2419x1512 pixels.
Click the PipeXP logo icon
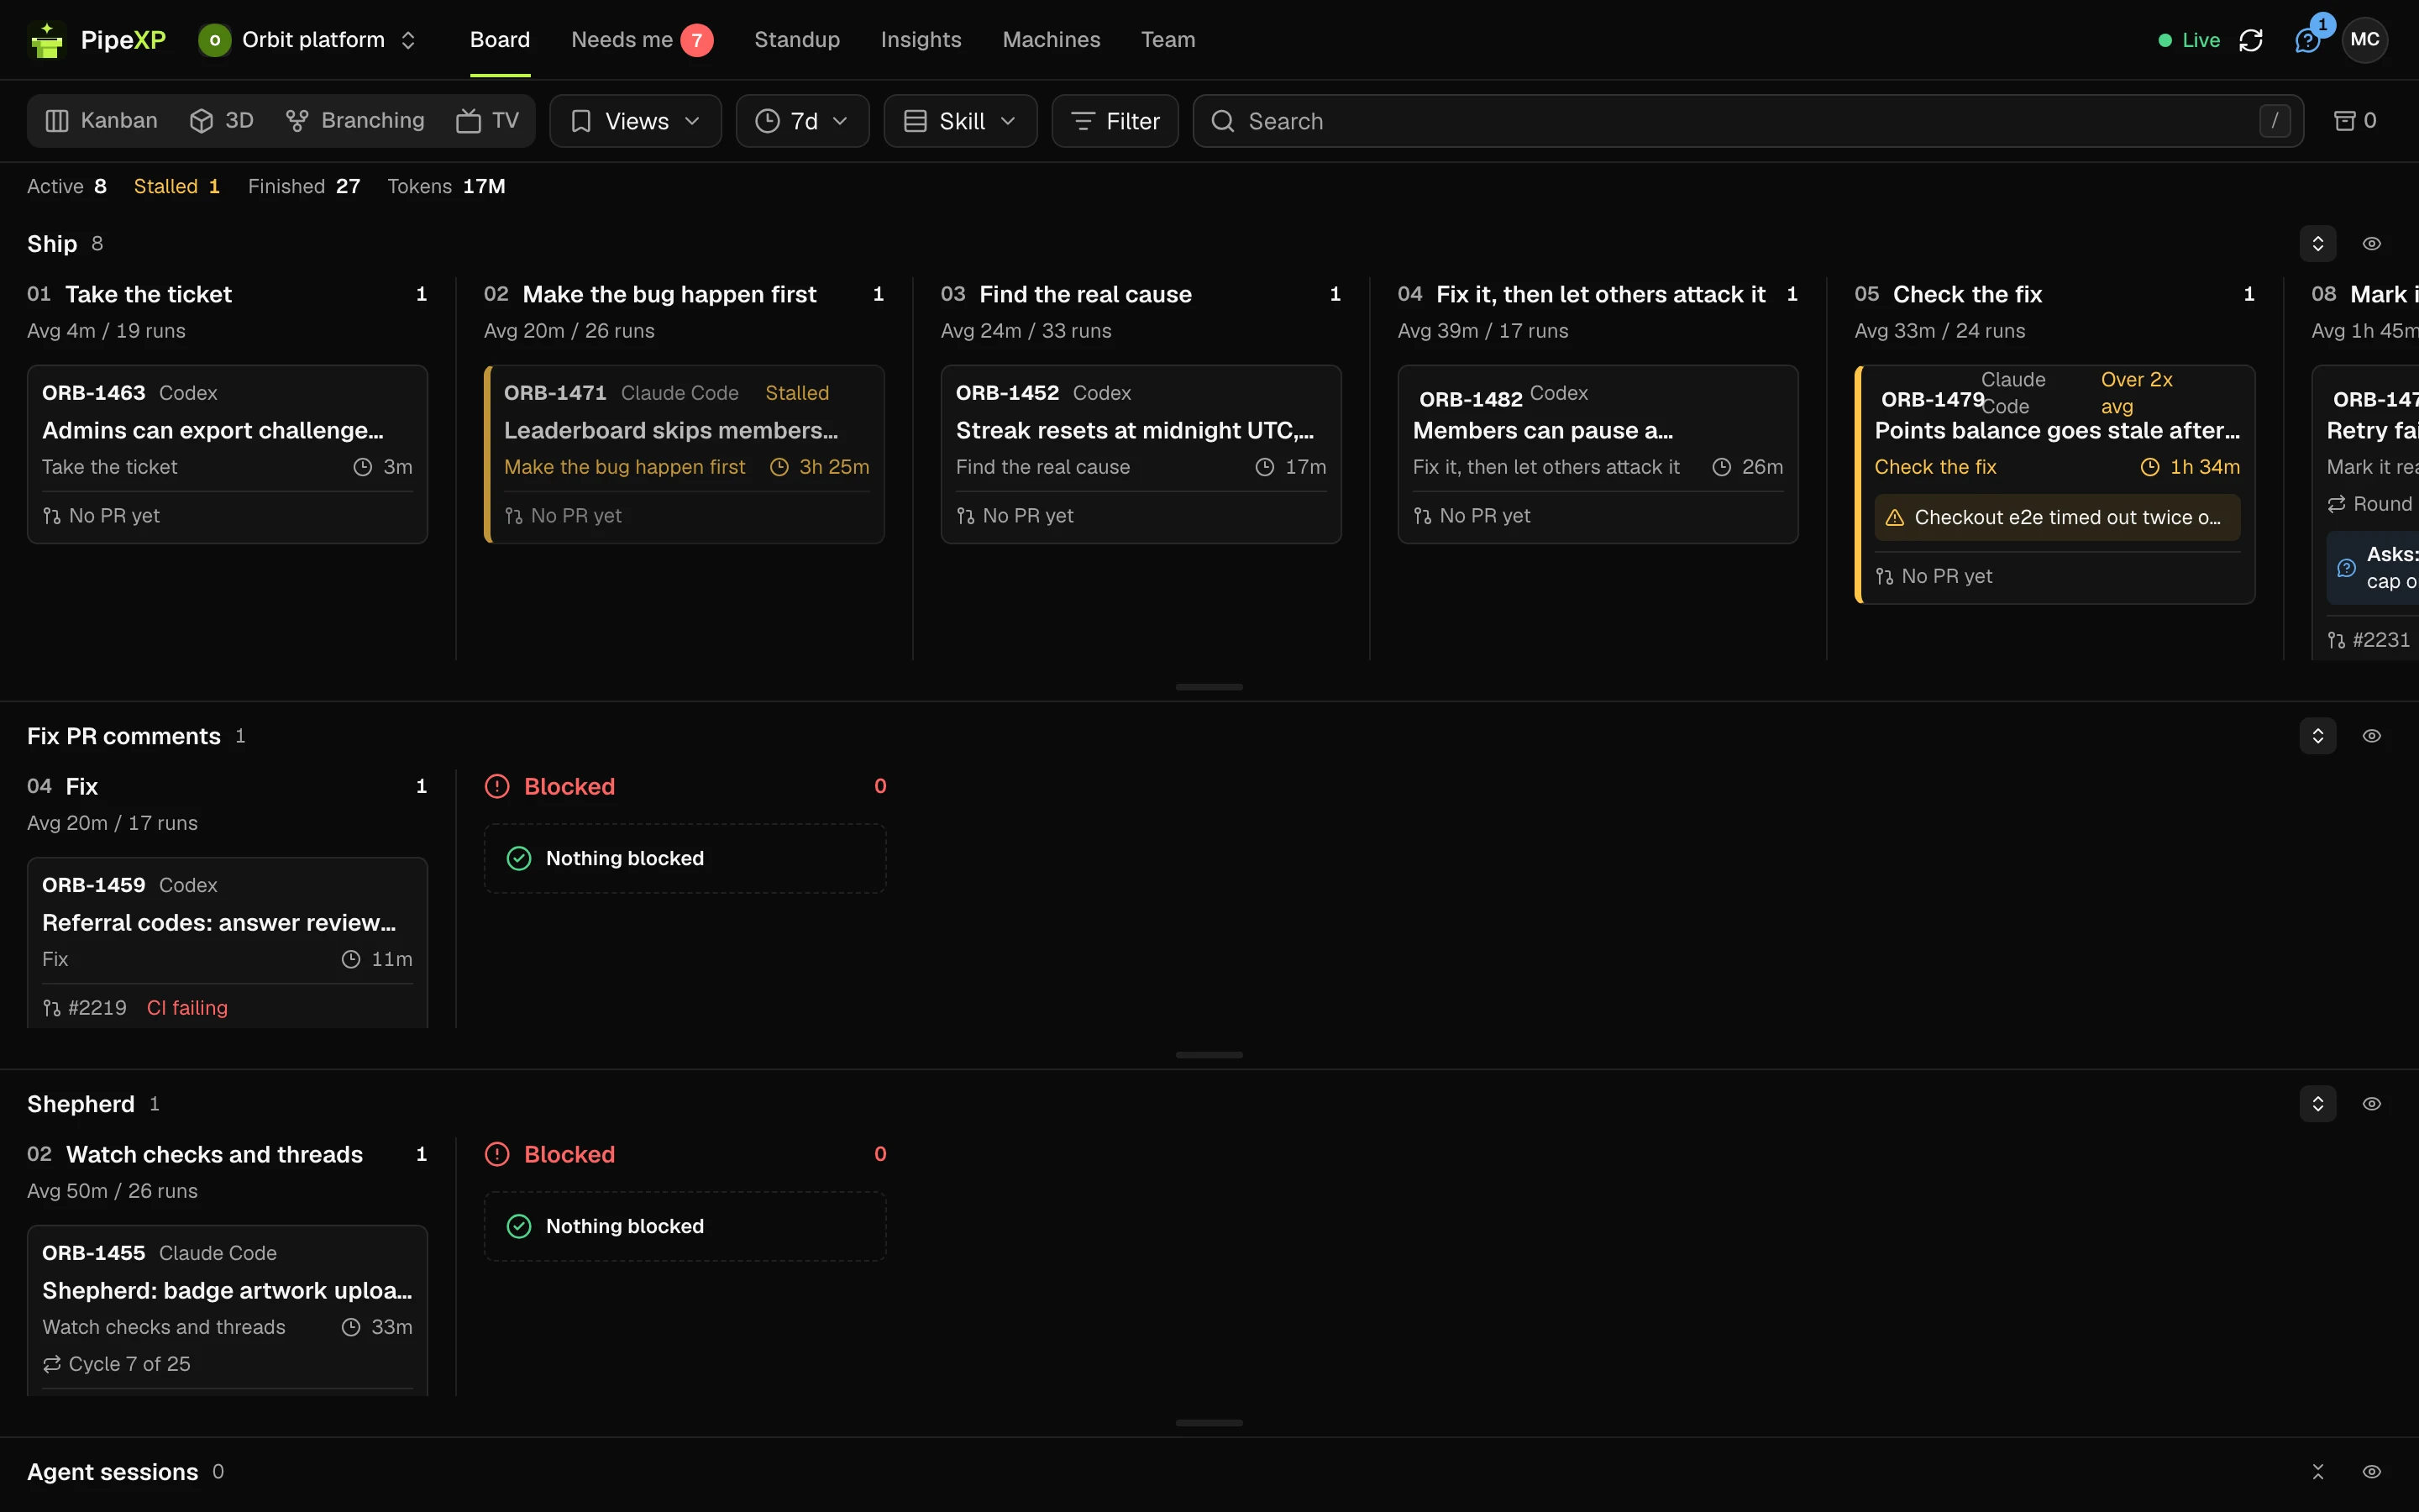point(46,40)
